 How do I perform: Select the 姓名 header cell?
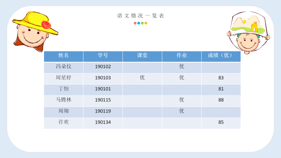[64, 57]
